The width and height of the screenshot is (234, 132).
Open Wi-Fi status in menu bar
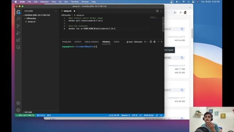[184, 2]
